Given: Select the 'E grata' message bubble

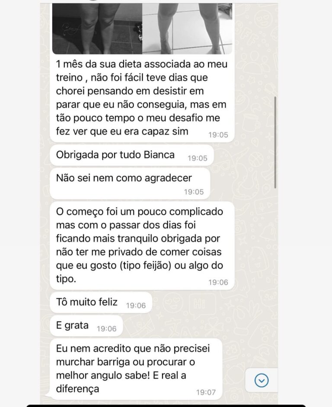Looking at the screenshot, I should coord(86,326).
